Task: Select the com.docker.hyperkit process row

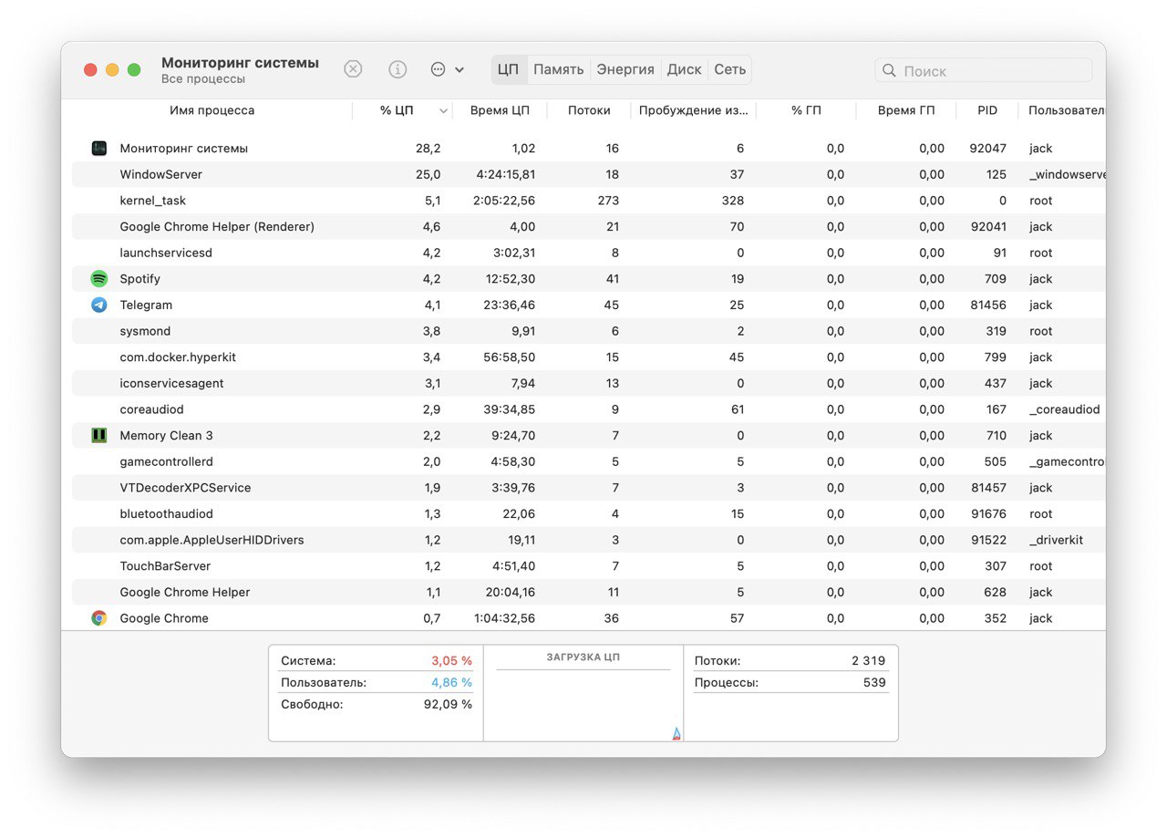Action: (x=589, y=357)
